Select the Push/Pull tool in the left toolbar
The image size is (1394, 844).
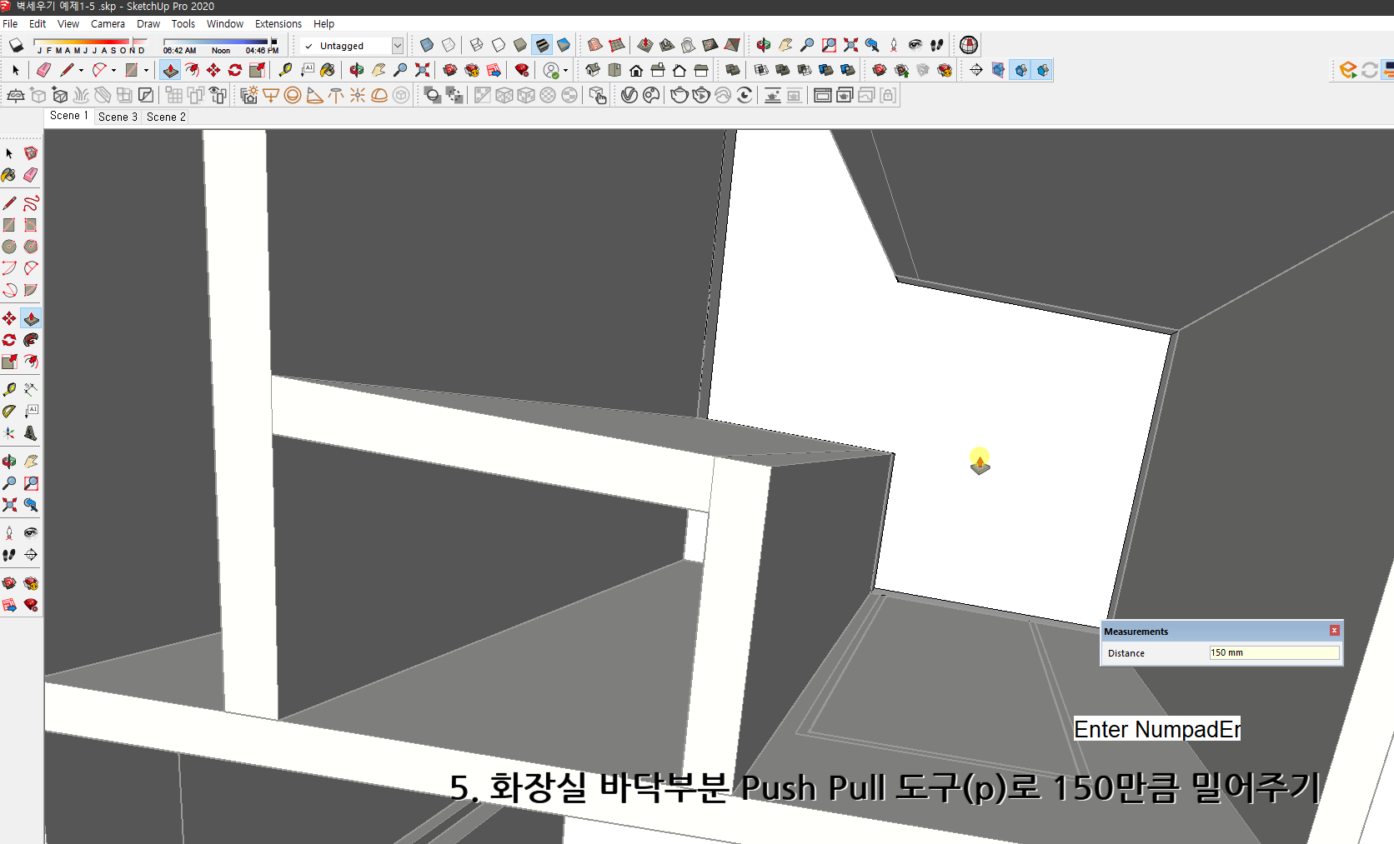click(31, 318)
